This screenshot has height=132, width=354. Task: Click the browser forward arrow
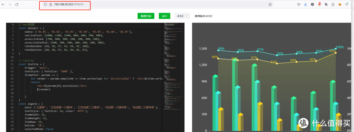pyautogui.click(x=10, y=5)
